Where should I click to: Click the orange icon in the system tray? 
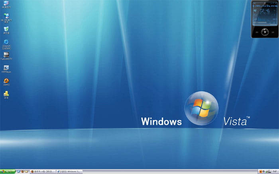click(261, 171)
